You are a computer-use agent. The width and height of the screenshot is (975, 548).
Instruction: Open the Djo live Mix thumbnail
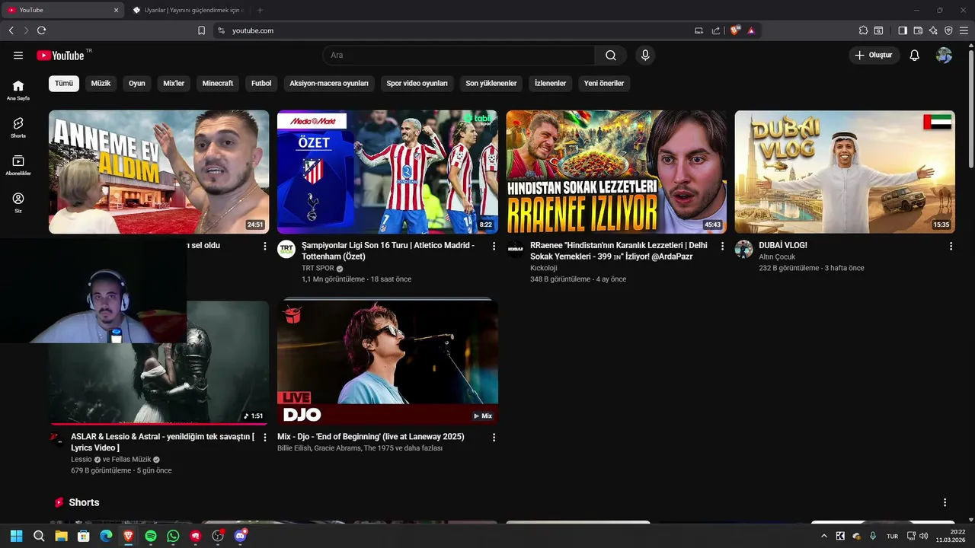(388, 362)
